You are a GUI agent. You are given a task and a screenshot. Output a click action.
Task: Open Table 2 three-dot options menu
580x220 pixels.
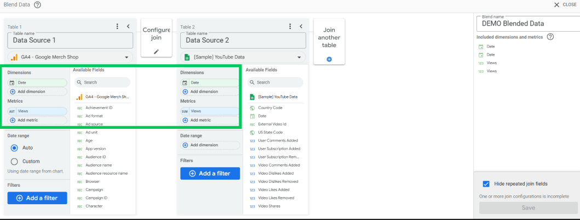290,26
